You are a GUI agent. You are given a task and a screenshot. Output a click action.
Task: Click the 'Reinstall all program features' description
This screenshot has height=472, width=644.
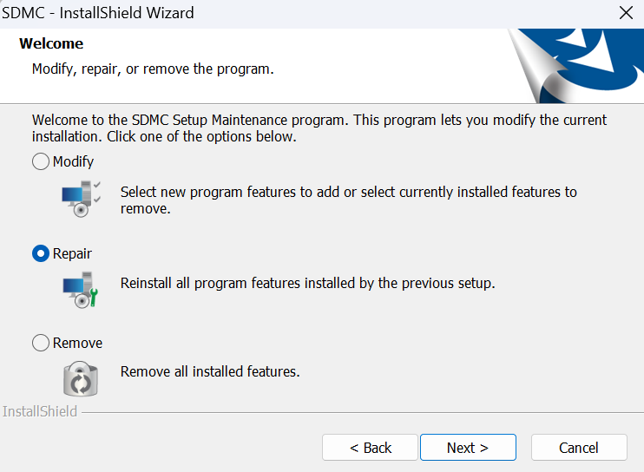point(307,283)
